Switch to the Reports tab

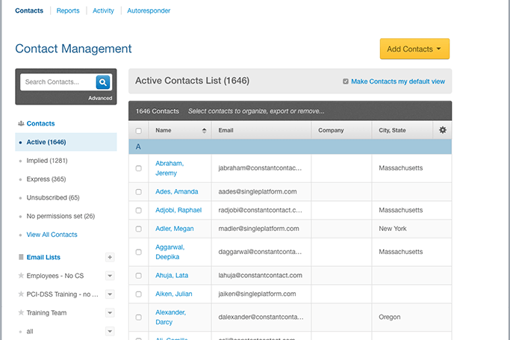[67, 11]
